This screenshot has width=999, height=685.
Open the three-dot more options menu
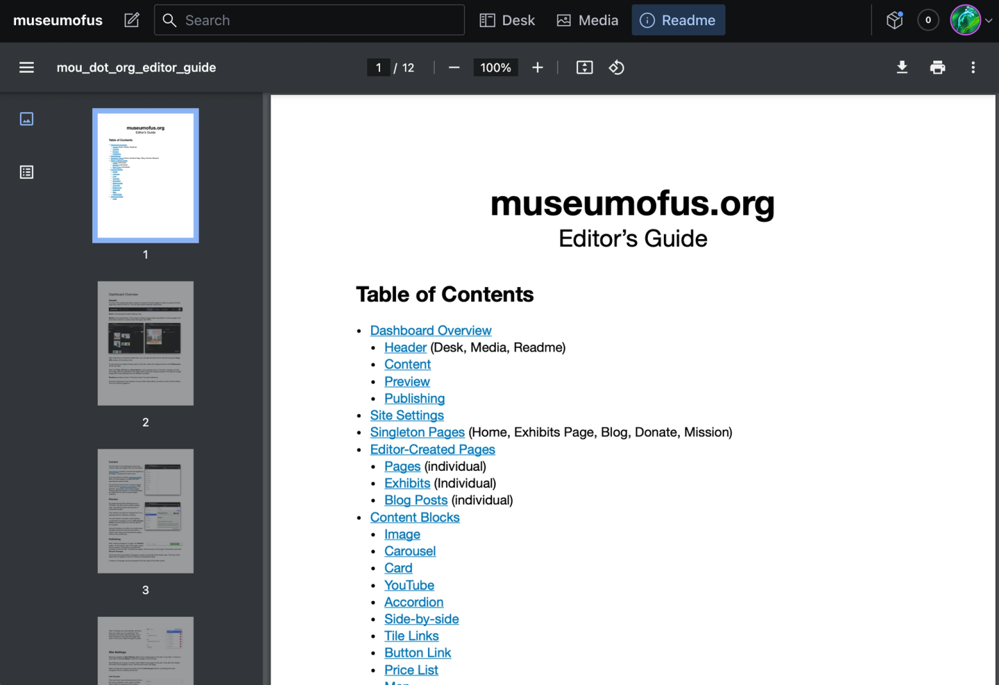(973, 67)
